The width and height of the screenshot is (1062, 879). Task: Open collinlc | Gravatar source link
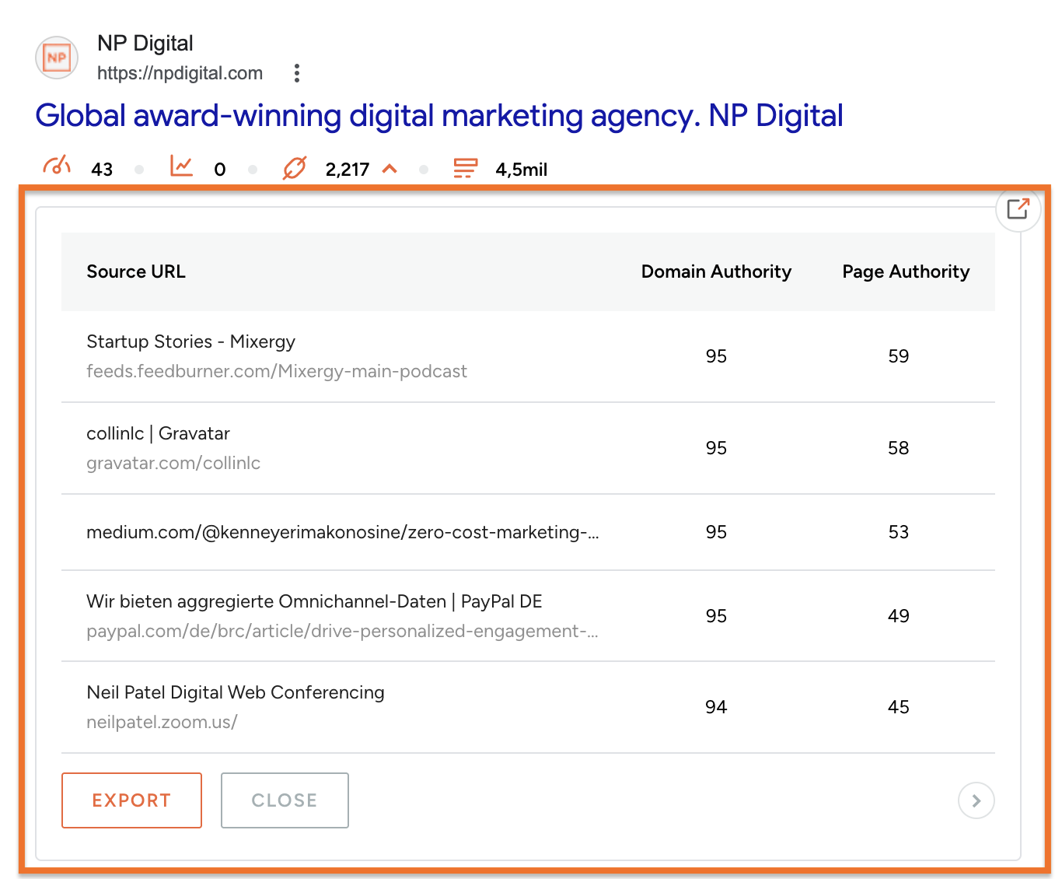click(158, 433)
